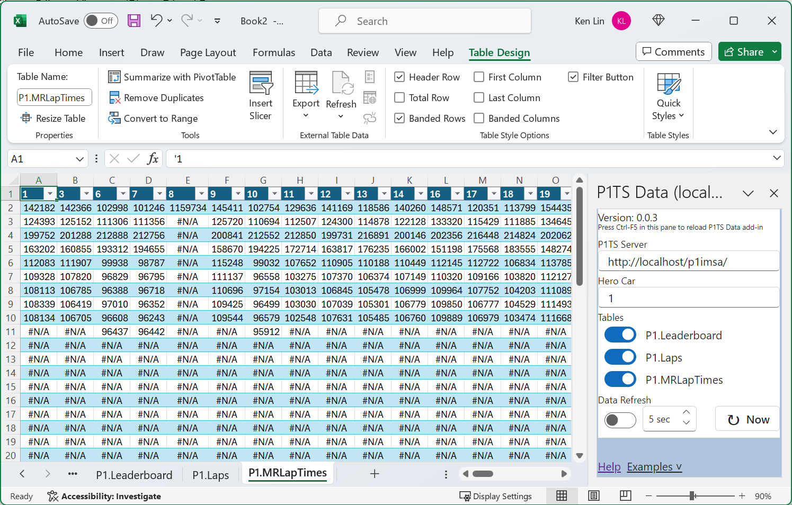The width and height of the screenshot is (792, 505).
Task: Click the Undo arrow icon
Action: click(156, 20)
